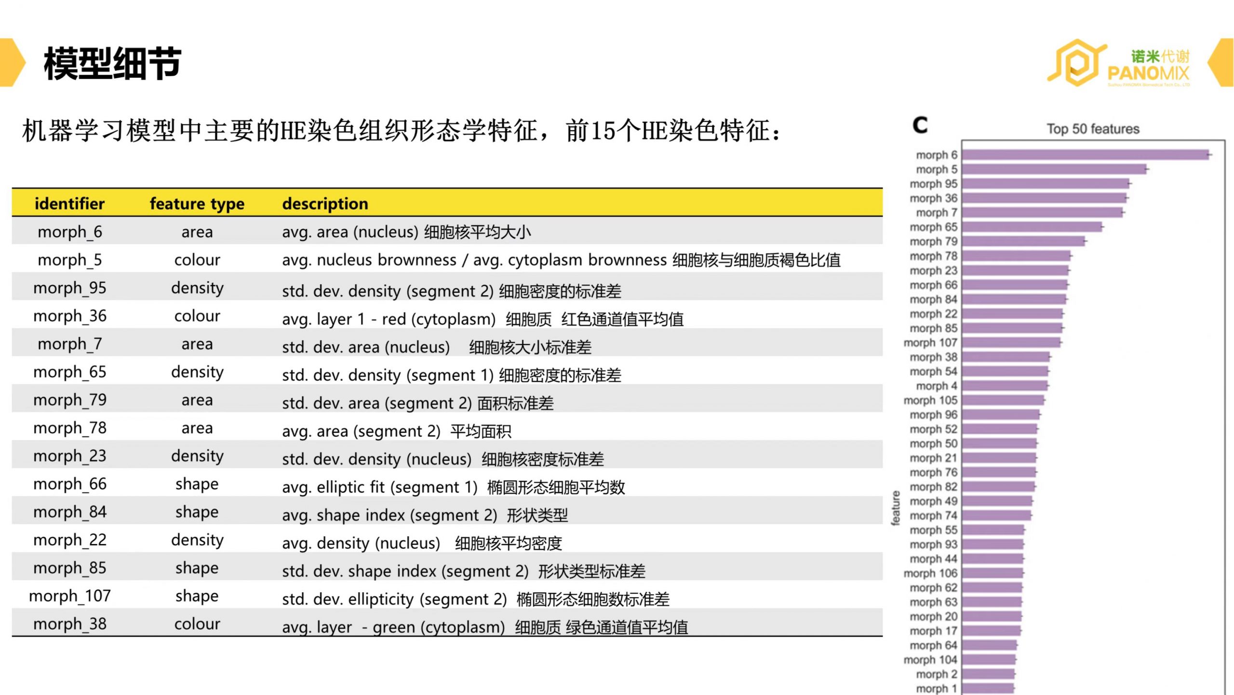Image resolution: width=1234 pixels, height=695 pixels.
Task: Click morph_38 green cytoplasm description
Action: 484,627
